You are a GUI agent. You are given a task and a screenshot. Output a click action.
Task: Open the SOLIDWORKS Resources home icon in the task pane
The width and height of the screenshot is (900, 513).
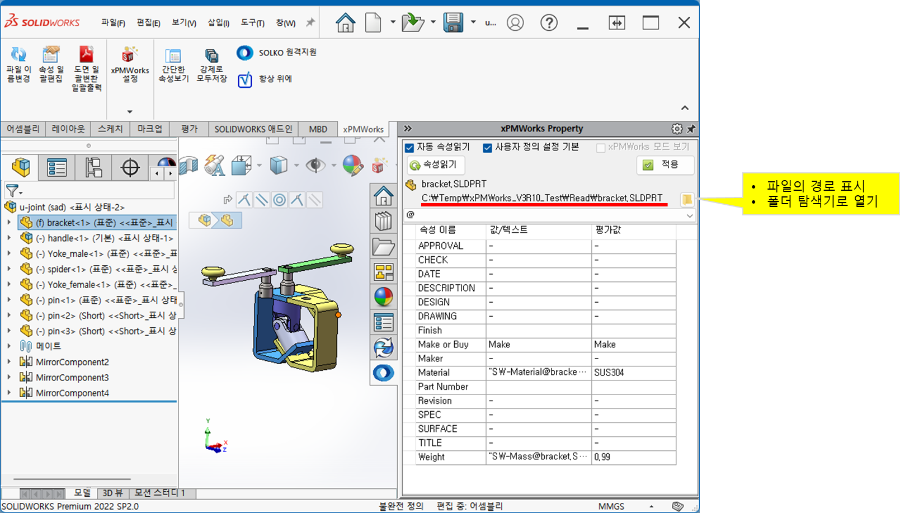384,196
